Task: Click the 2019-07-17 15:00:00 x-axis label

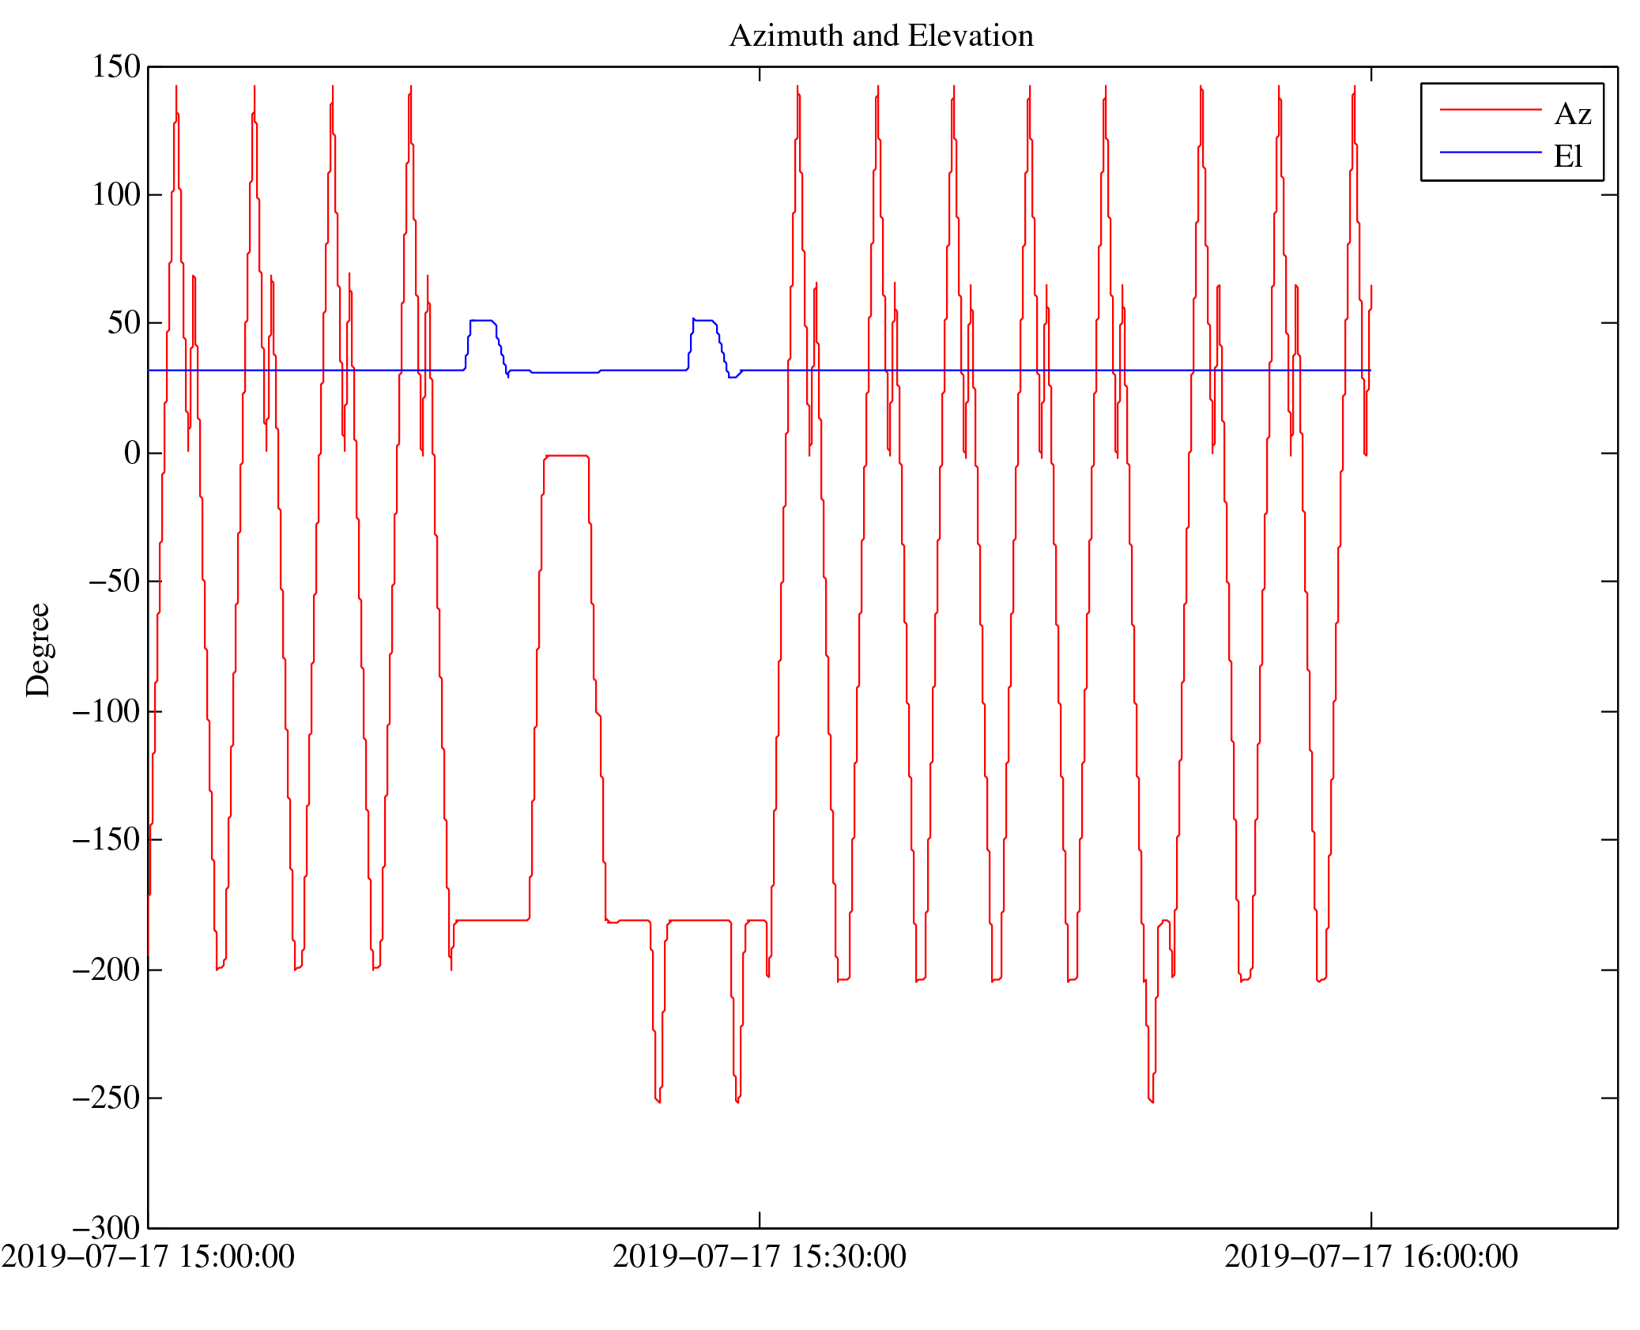Action: pyautogui.click(x=148, y=1257)
